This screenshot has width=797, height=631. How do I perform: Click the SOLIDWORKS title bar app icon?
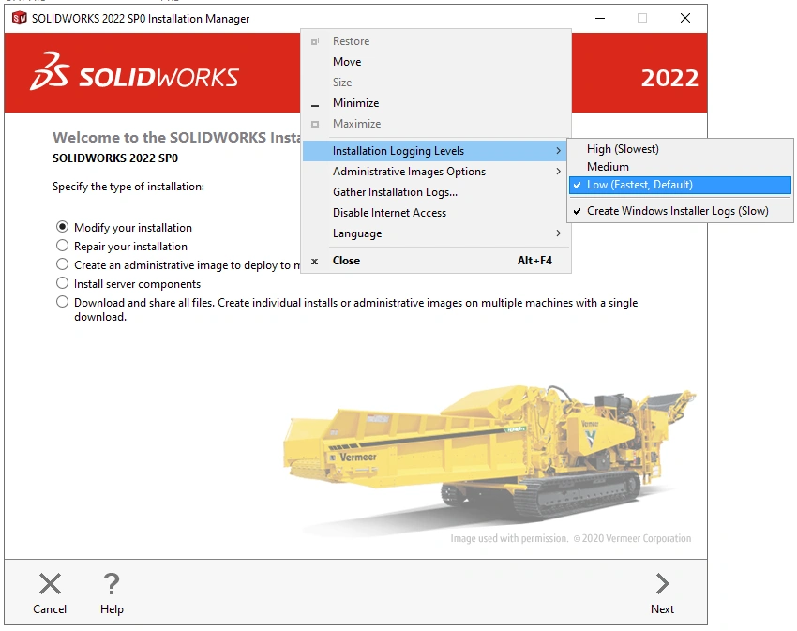pyautogui.click(x=19, y=19)
